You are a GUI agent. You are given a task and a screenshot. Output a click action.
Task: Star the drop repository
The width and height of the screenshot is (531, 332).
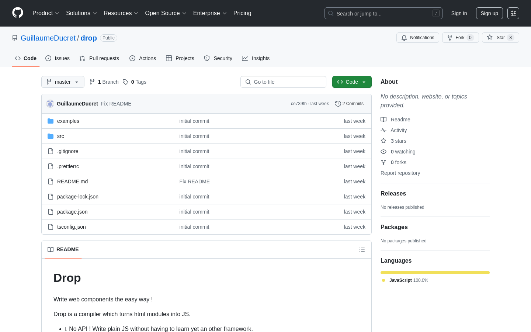[500, 38]
